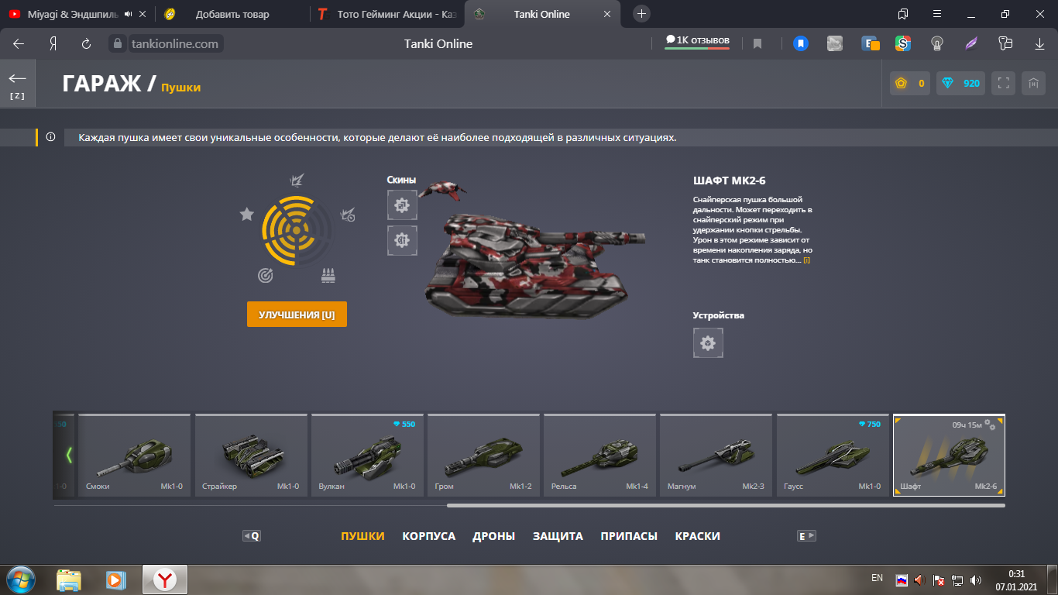Open the volume control in tray
This screenshot has height=595, width=1058.
976,580
